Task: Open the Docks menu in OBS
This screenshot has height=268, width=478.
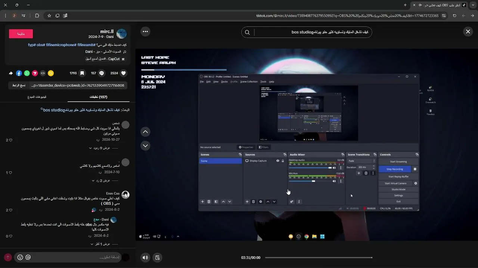Action: (224, 82)
